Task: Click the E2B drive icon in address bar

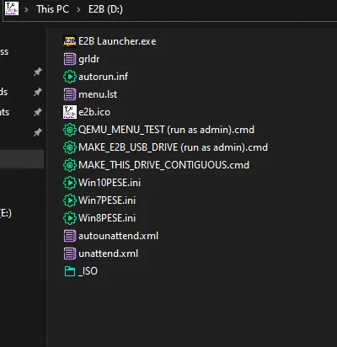Action: point(12,8)
